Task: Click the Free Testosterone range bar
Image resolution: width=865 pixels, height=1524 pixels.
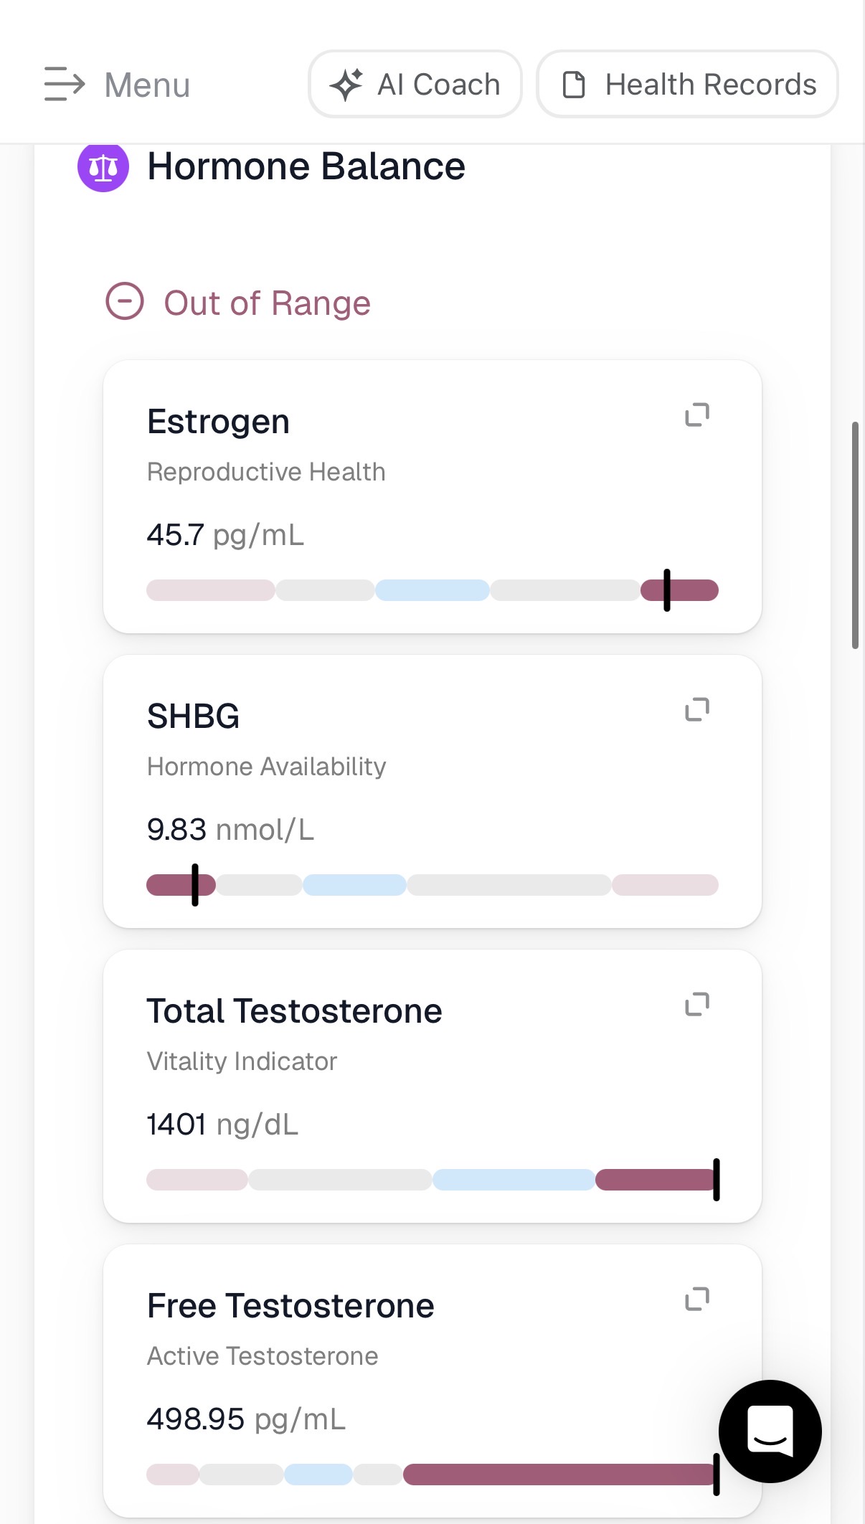Action: (x=432, y=1475)
